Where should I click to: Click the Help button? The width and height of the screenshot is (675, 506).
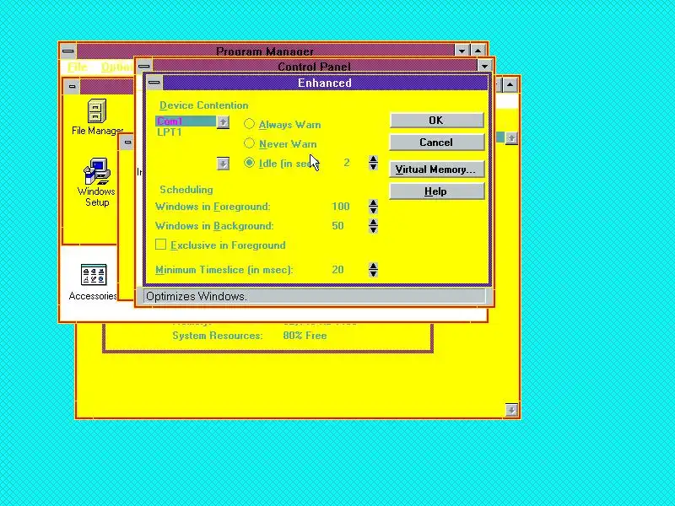[x=436, y=191]
